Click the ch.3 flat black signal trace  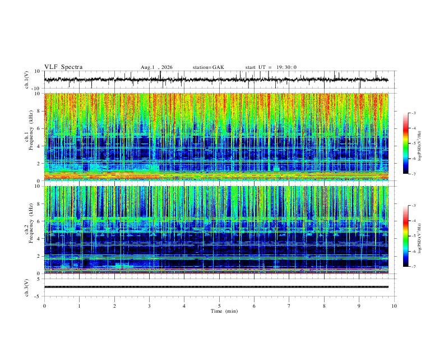pyautogui.click(x=216, y=287)
